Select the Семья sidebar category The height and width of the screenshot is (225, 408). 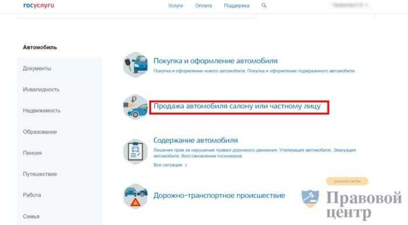click(31, 216)
